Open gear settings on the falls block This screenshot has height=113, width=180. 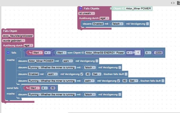pyautogui.click(x=8, y=52)
